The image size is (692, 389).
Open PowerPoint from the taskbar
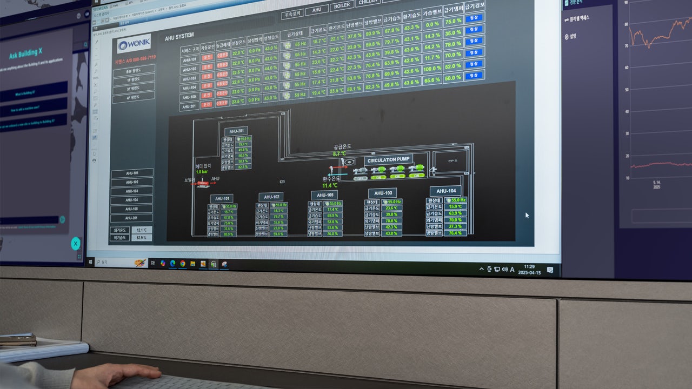click(x=203, y=264)
